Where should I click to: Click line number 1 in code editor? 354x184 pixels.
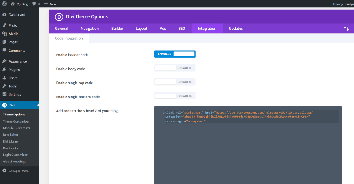(164, 113)
